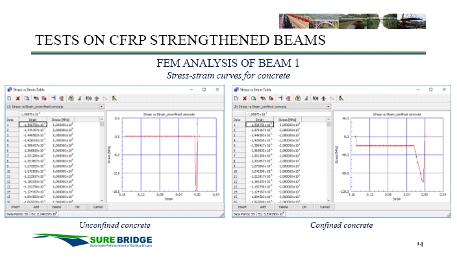
Task: Click the f(x) function icon in confined concrete window
Action: [315, 99]
